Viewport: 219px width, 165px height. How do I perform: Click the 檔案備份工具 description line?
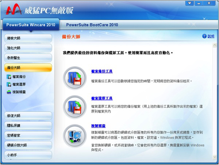pyautogui.click(x=142, y=81)
